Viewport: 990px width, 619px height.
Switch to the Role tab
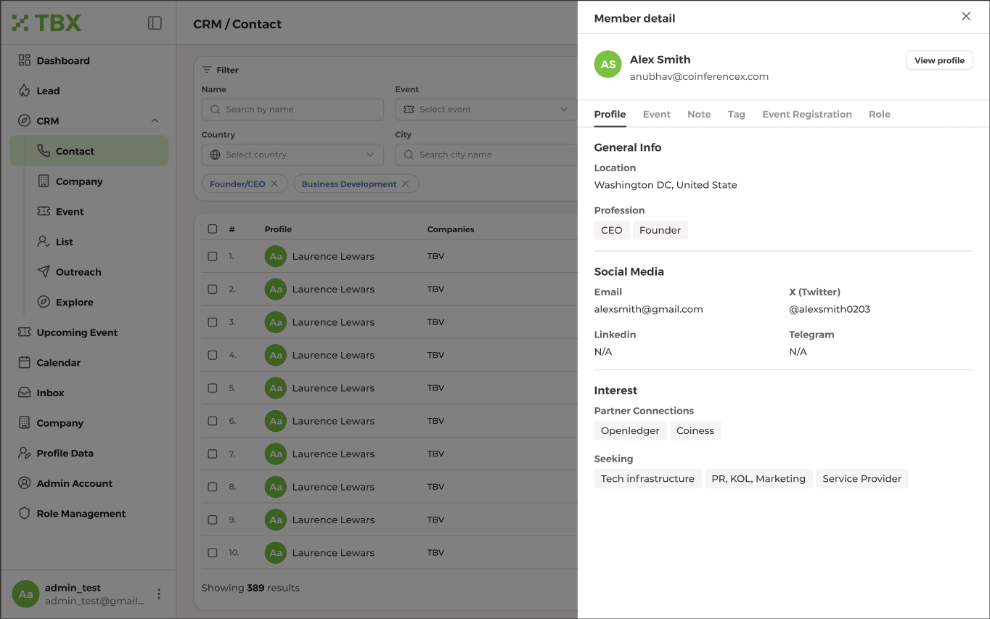pyautogui.click(x=880, y=114)
